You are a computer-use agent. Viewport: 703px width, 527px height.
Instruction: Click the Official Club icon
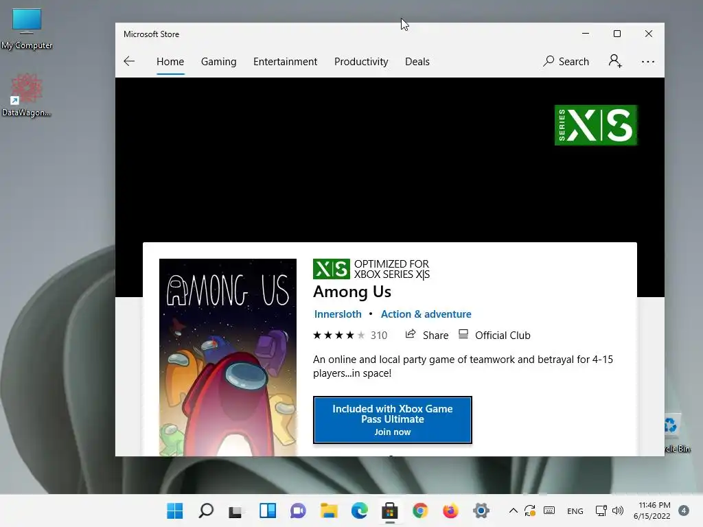tap(463, 334)
